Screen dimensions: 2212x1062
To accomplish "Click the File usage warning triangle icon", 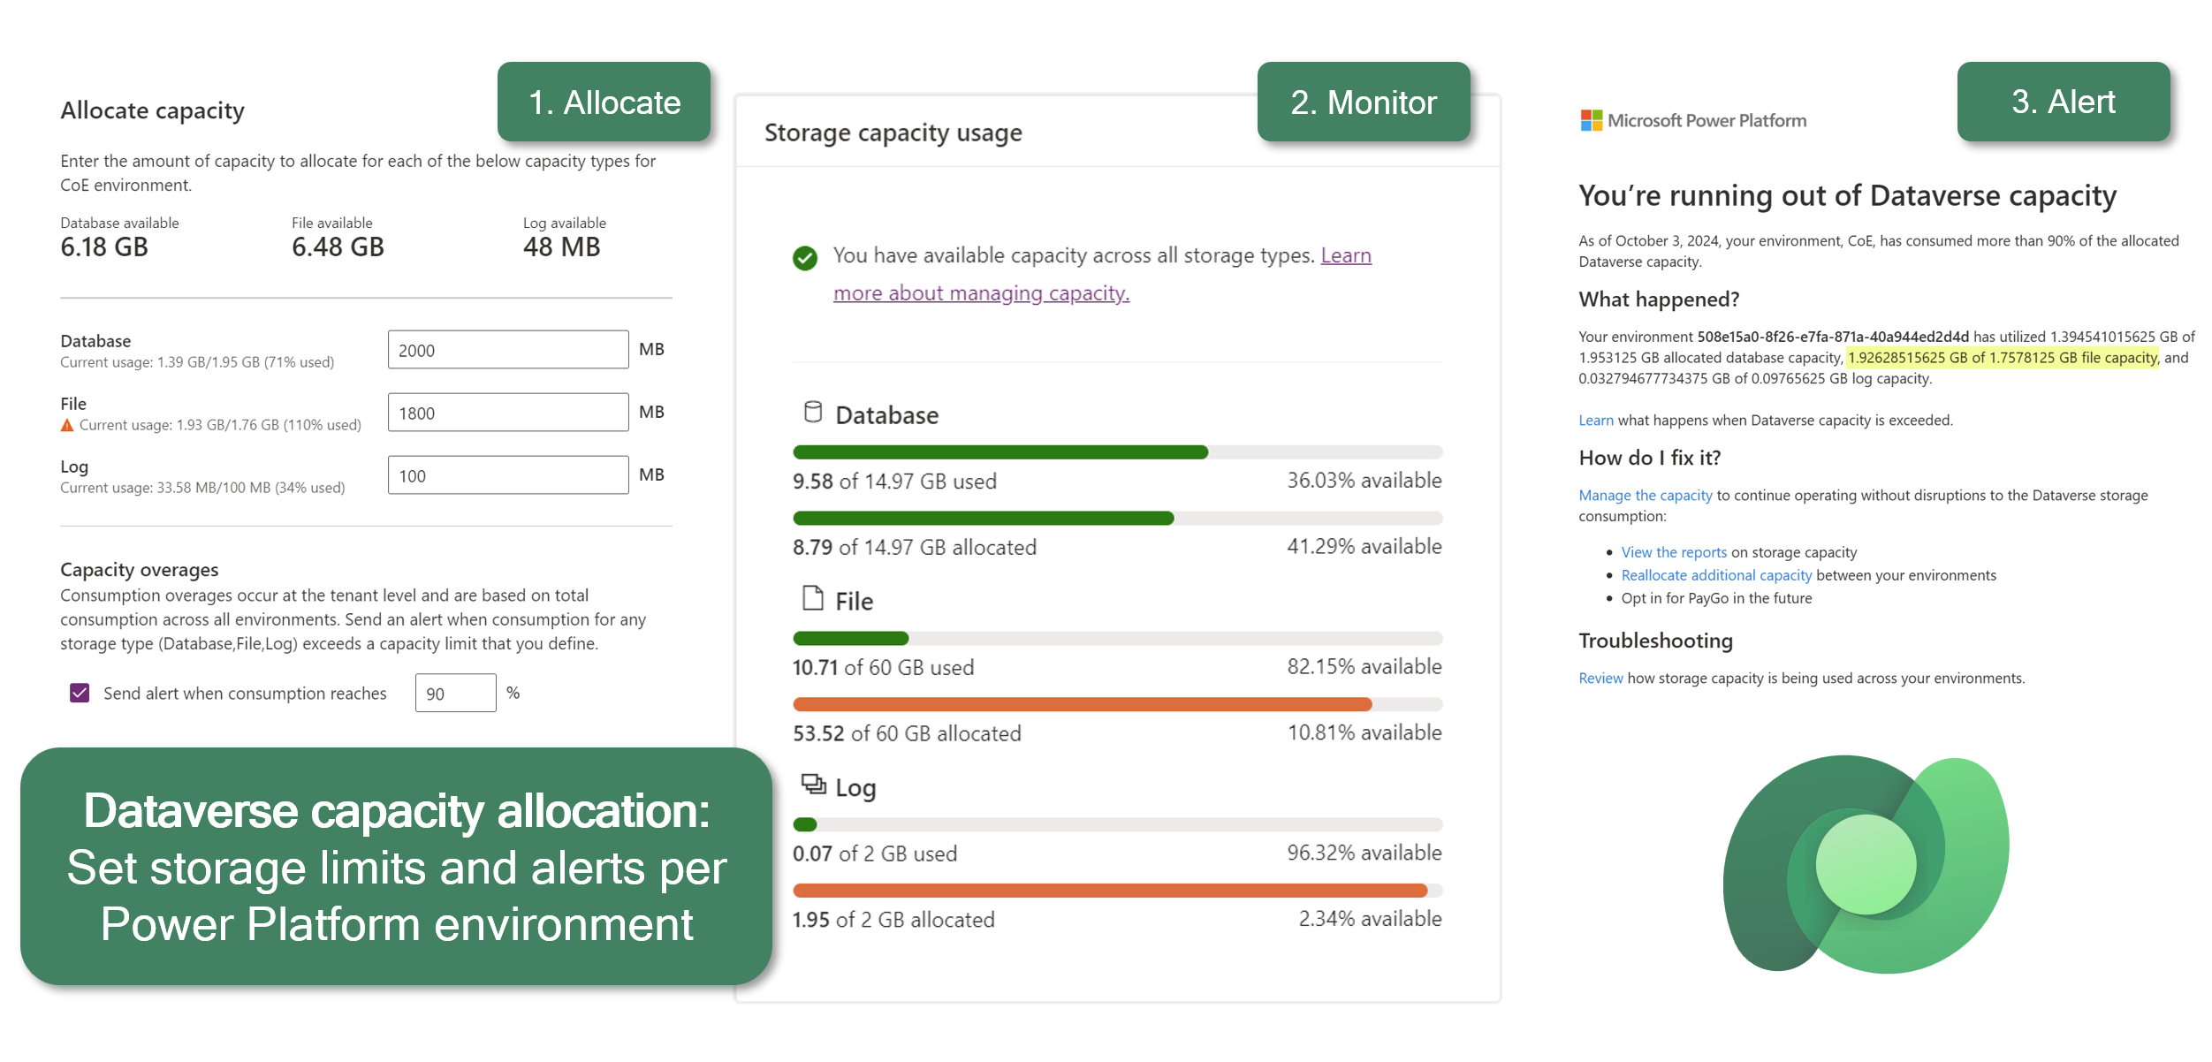I will [x=67, y=425].
